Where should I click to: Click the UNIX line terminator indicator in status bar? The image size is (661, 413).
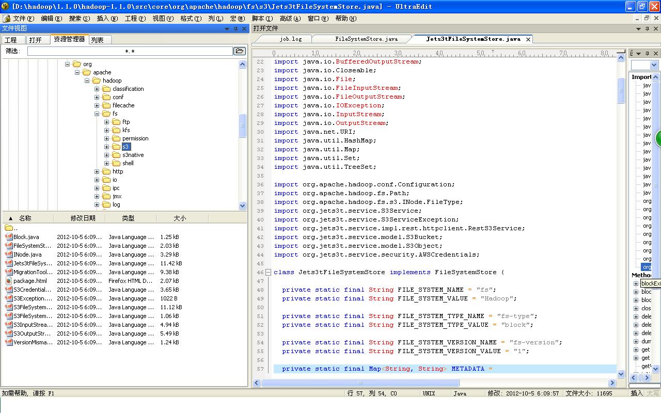click(429, 393)
